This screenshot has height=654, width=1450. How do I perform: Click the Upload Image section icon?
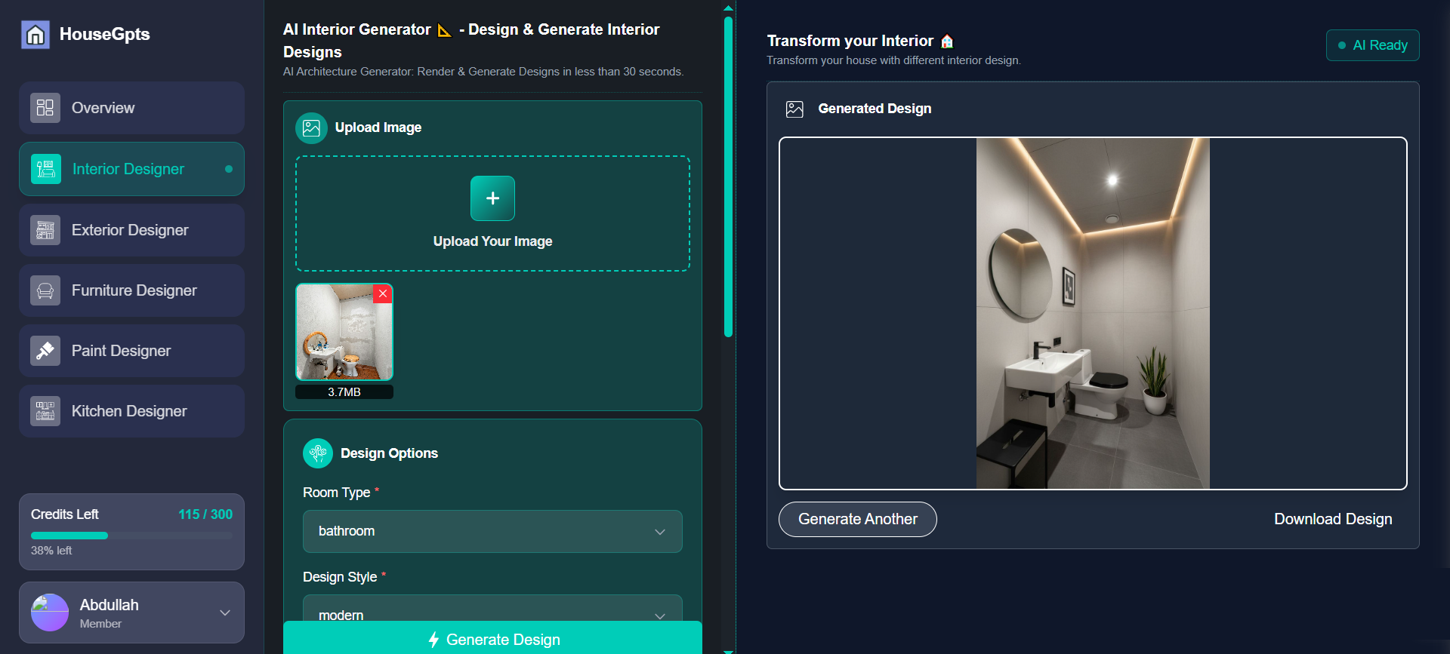tap(311, 128)
